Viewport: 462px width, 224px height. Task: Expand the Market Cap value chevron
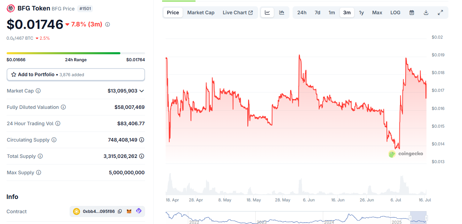pyautogui.click(x=142, y=91)
